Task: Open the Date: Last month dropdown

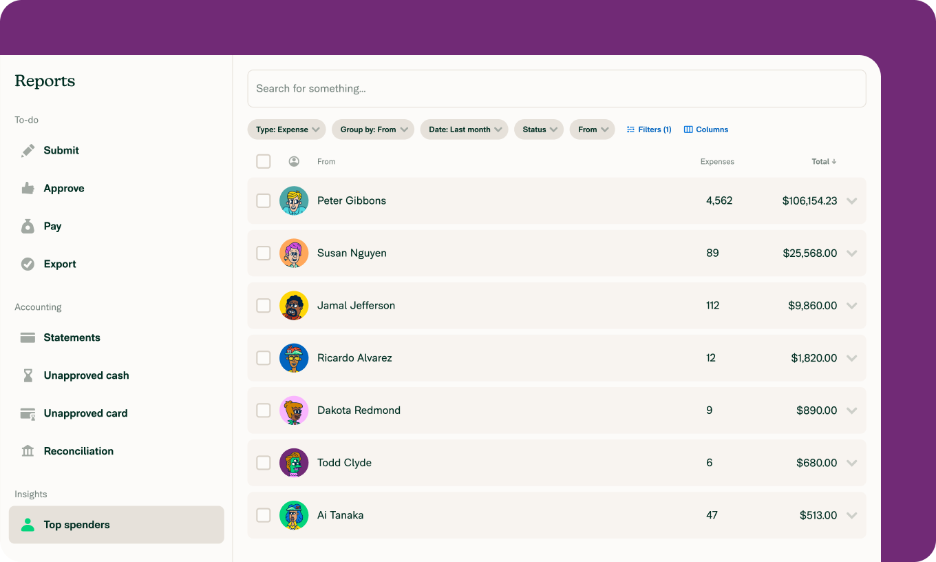Action: pyautogui.click(x=464, y=129)
